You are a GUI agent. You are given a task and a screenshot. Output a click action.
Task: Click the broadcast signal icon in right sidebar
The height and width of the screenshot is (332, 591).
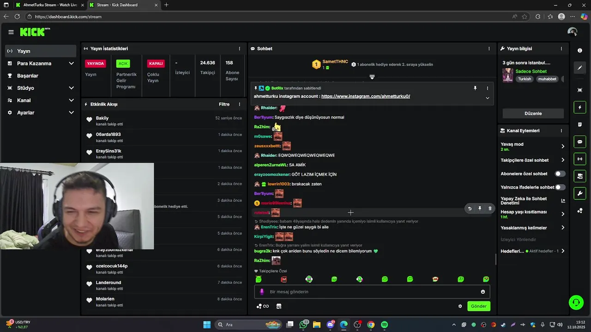click(x=580, y=159)
